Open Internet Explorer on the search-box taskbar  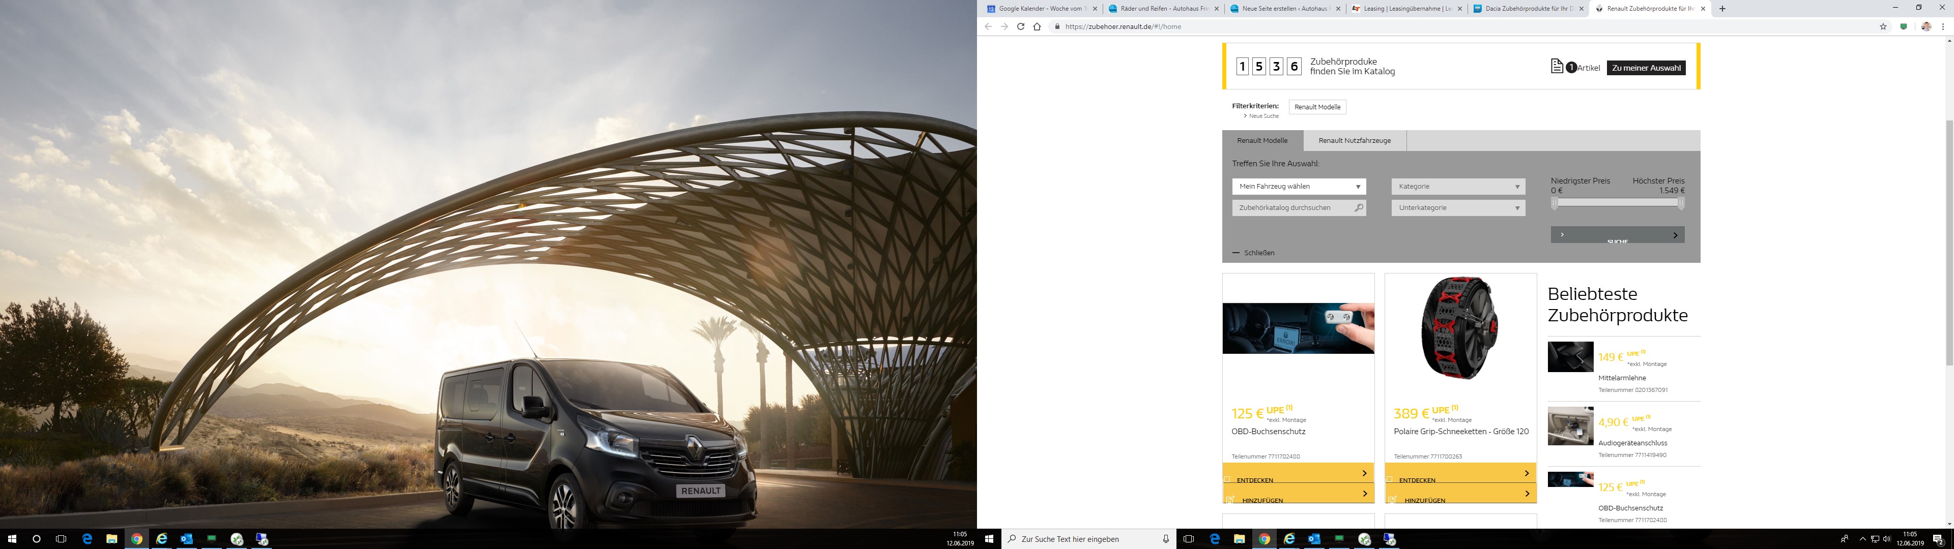(x=1289, y=539)
